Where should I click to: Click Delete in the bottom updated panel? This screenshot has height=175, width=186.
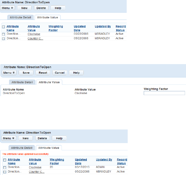tap(42, 138)
